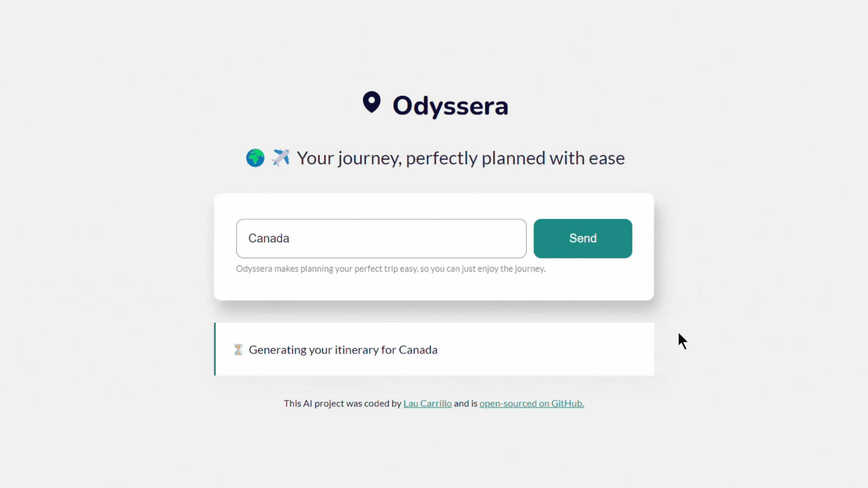
Task: Click the hourglass loading icon
Action: (238, 350)
